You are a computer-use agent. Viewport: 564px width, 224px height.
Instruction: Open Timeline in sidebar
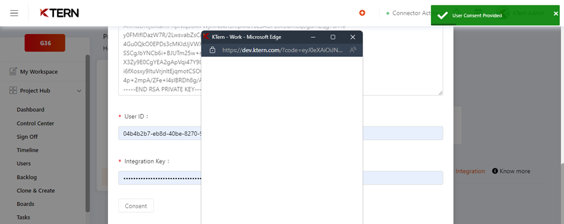[x=28, y=150]
